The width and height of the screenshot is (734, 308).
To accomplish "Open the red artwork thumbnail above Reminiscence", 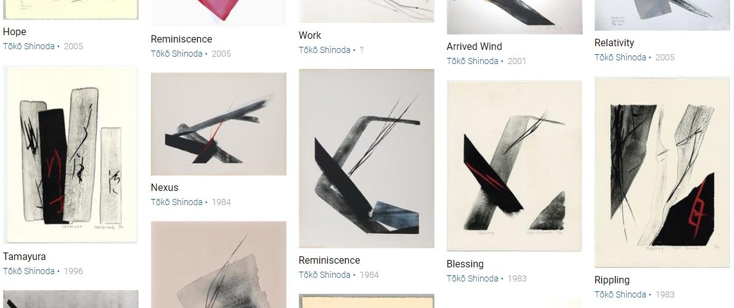I will coord(219,13).
